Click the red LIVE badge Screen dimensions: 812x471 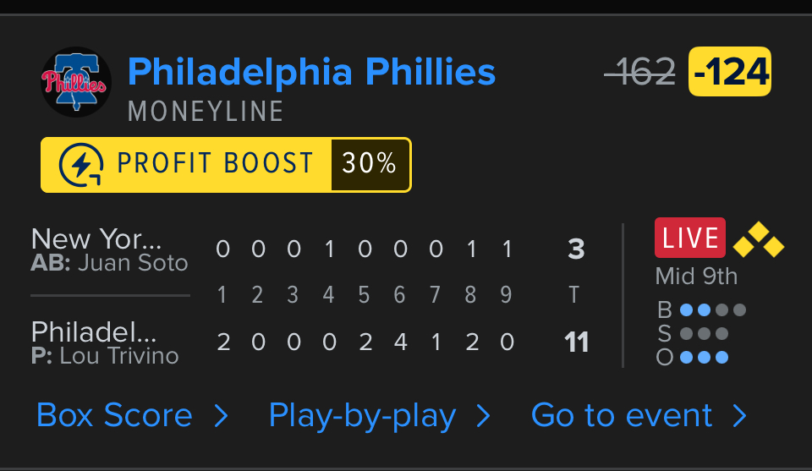tap(690, 238)
